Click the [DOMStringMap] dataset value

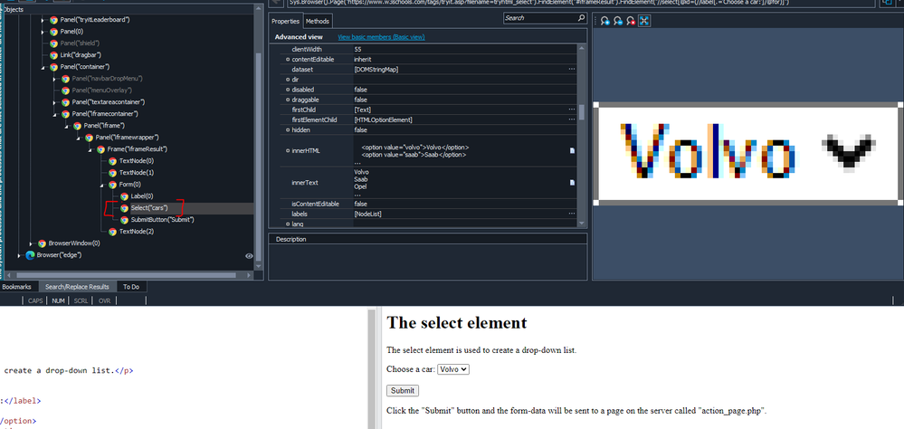tap(376, 69)
